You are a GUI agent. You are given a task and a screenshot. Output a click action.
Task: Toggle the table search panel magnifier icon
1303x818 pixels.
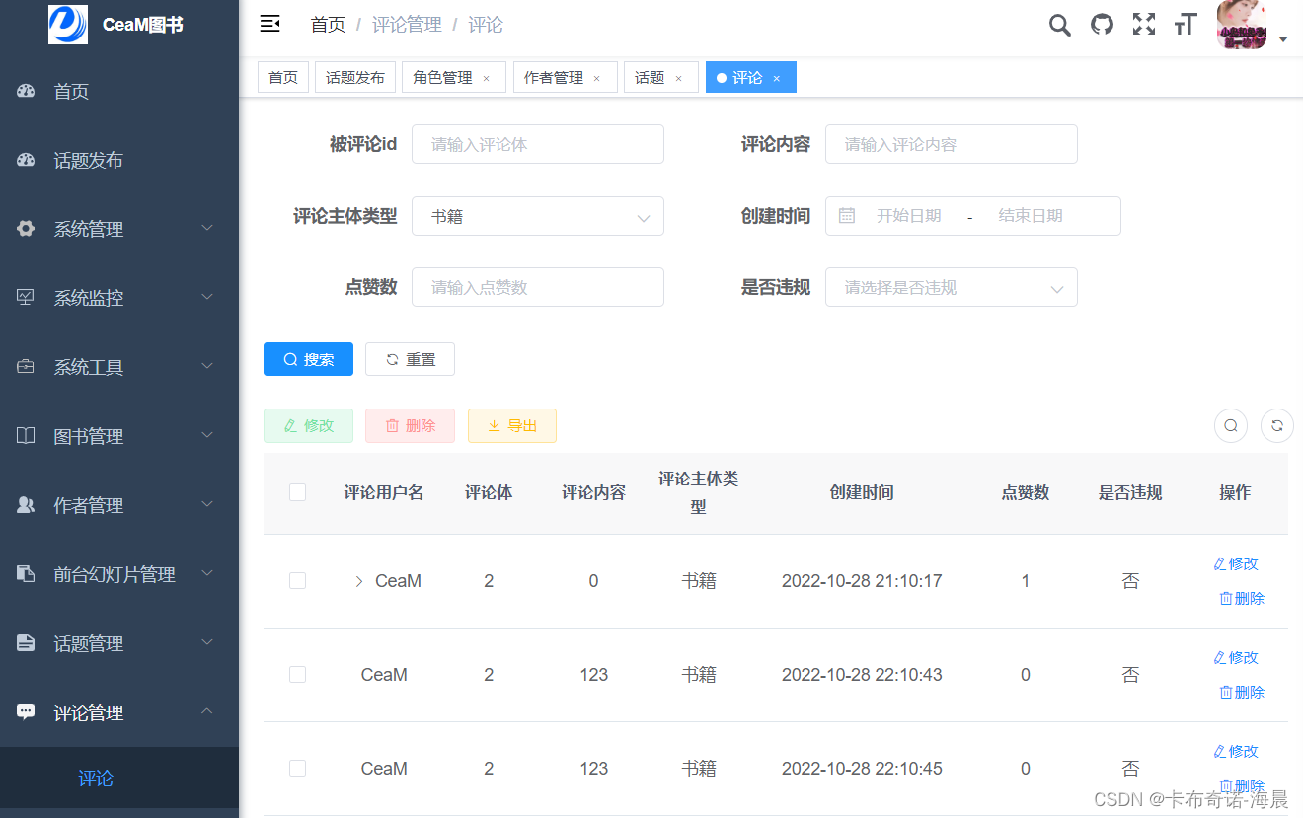(1230, 425)
